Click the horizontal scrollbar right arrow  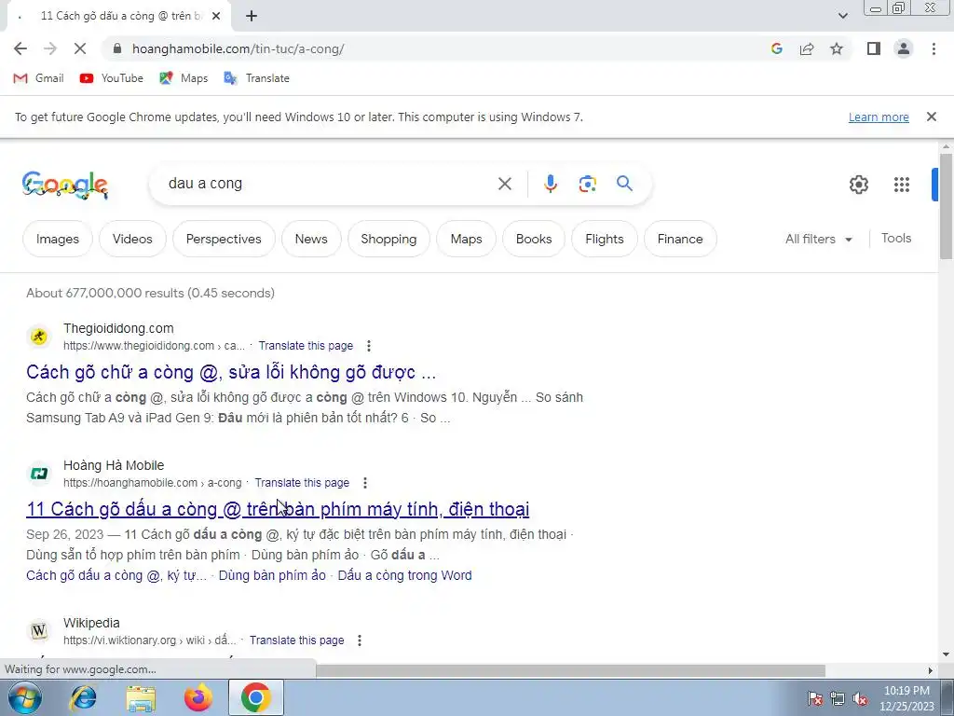tap(930, 670)
